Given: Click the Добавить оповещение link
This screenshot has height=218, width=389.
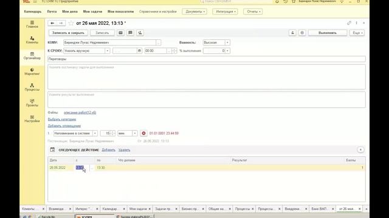Looking at the screenshot, I should point(64,126).
